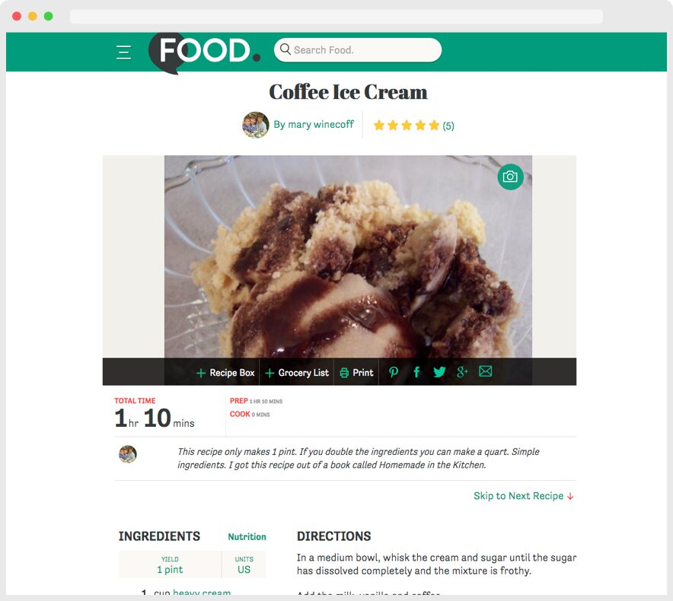673x601 pixels.
Task: Open the hamburger menu icon
Action: tap(123, 52)
